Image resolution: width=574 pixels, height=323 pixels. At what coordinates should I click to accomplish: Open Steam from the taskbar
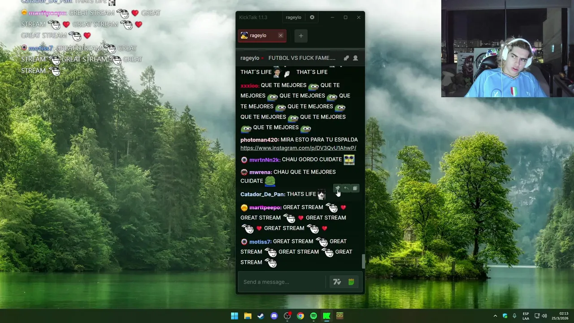[261, 316]
